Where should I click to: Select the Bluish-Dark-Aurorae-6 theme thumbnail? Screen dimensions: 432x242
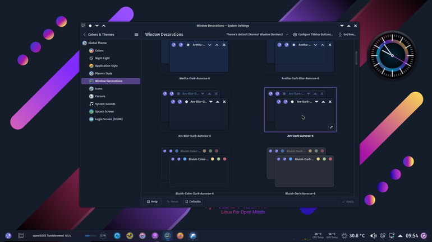pos(300,168)
